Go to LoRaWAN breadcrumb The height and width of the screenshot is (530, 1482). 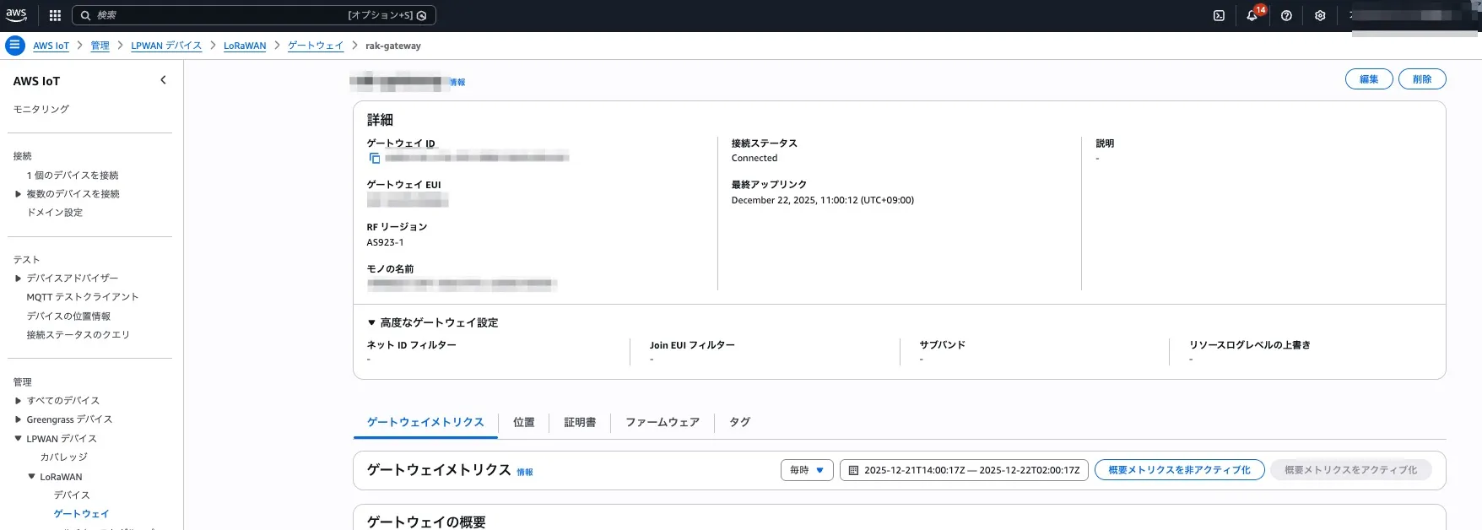point(245,46)
